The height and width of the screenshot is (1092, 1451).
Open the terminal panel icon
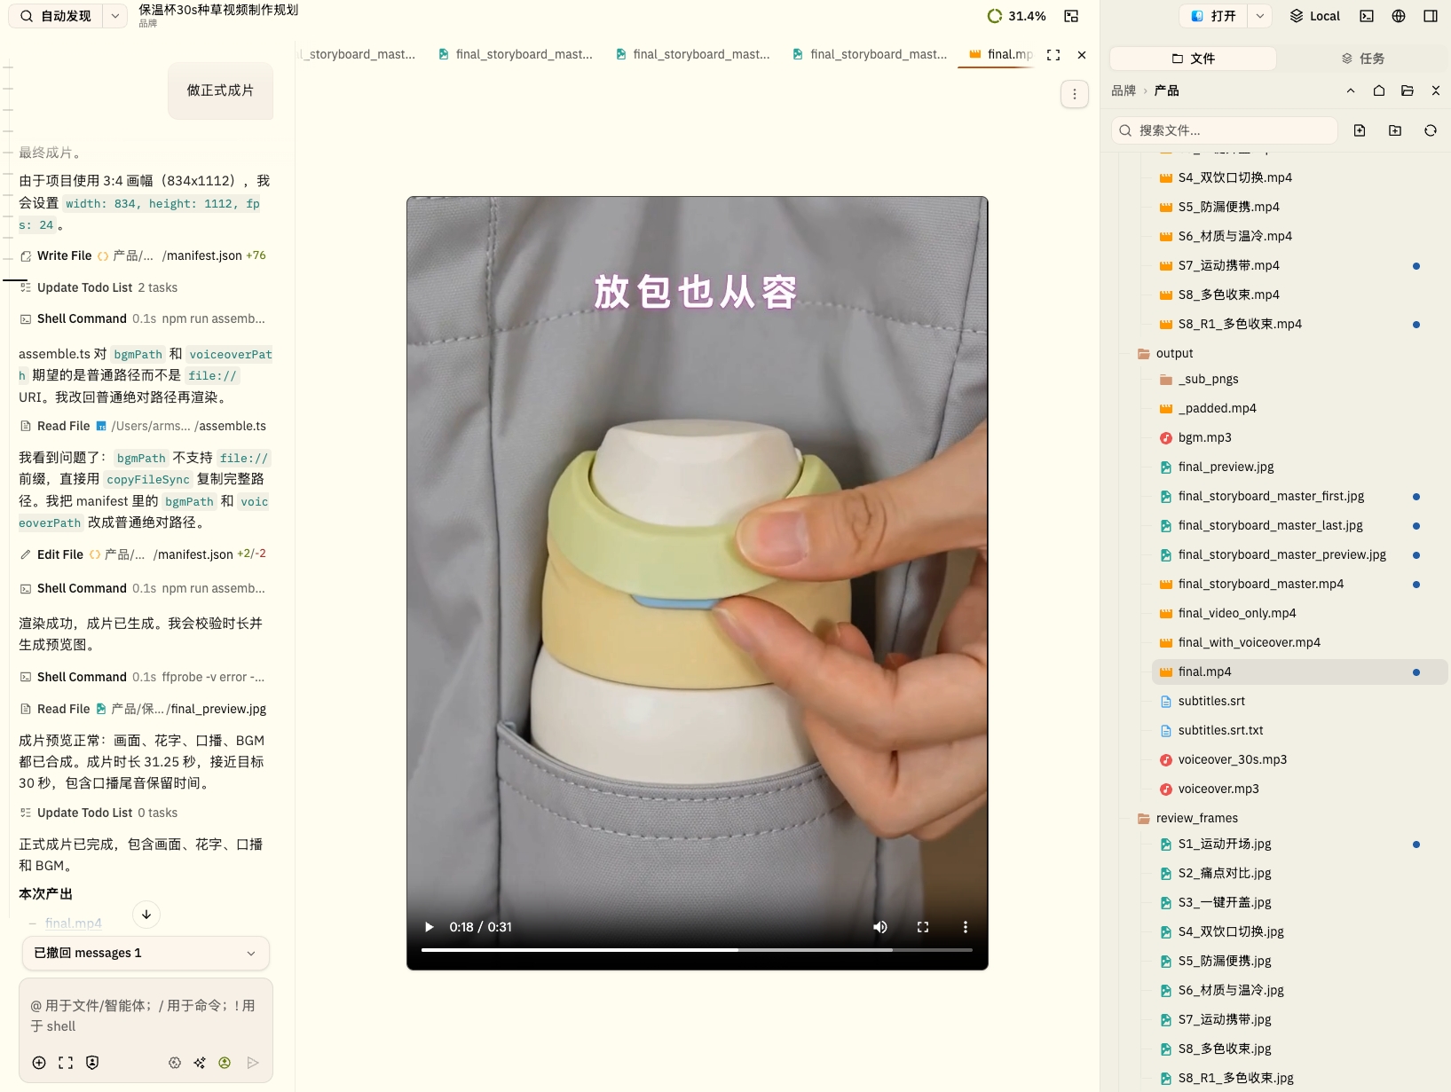(1367, 16)
